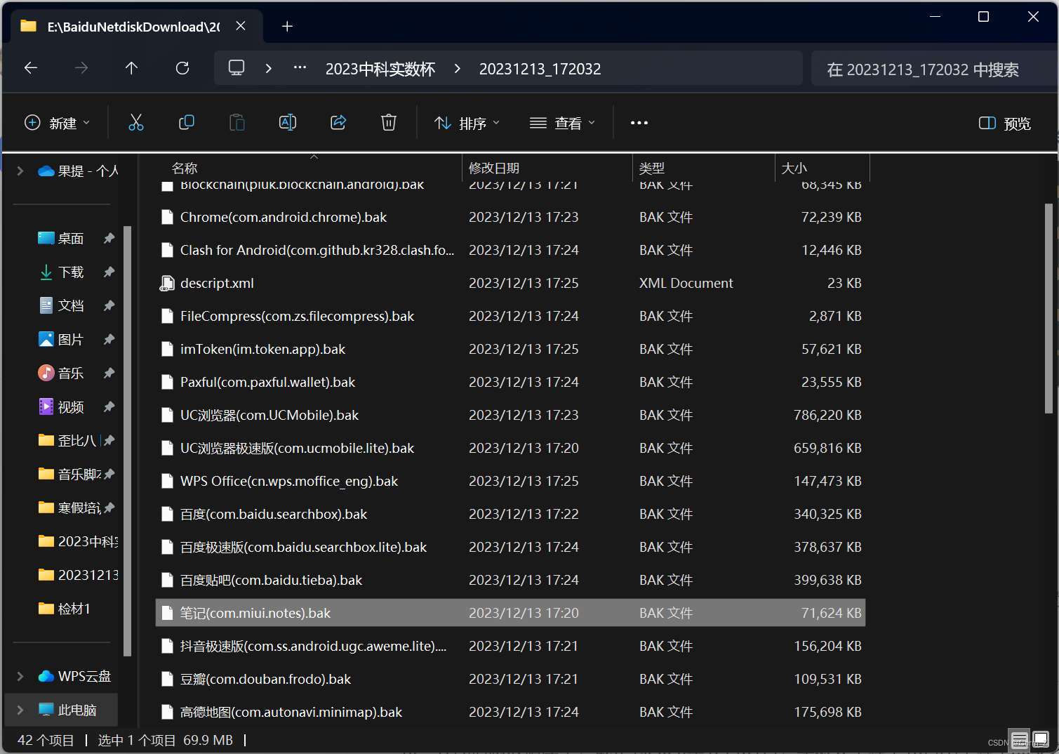Open the 歪比八 folder in sidebar

click(70, 441)
